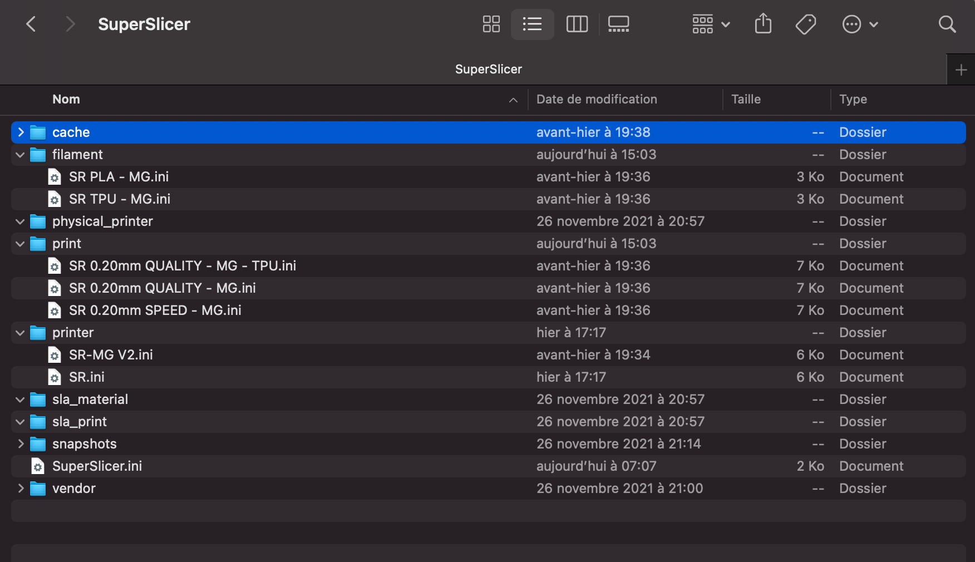
Task: Sort by the Taille column header
Action: [746, 99]
